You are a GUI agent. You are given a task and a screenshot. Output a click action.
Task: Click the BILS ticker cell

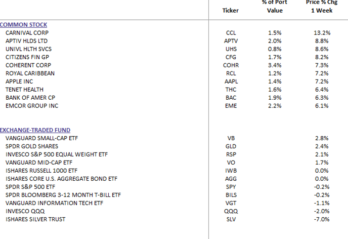tap(231, 194)
